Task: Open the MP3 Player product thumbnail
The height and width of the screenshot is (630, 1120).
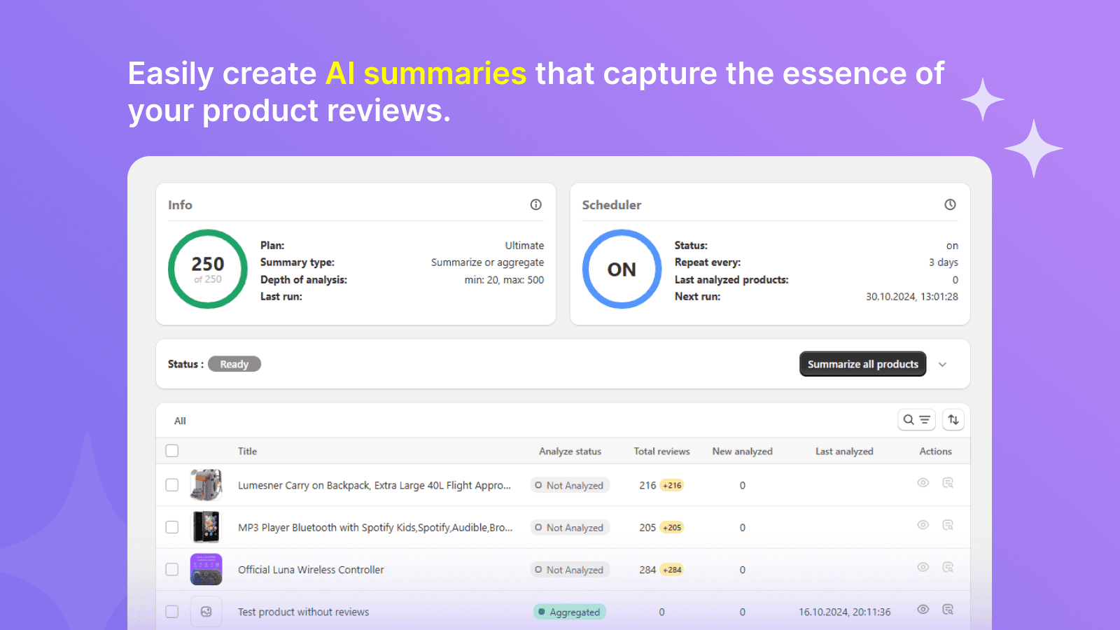Action: tap(206, 527)
